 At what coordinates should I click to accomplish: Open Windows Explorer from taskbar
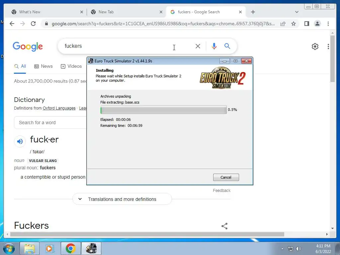30,248
